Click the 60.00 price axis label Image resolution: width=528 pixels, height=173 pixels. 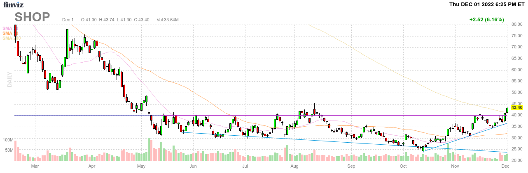click(x=516, y=70)
